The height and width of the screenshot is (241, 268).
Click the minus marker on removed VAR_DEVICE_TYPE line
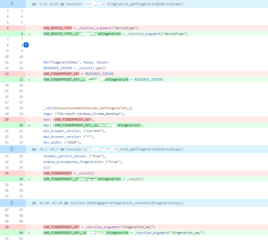29,28
